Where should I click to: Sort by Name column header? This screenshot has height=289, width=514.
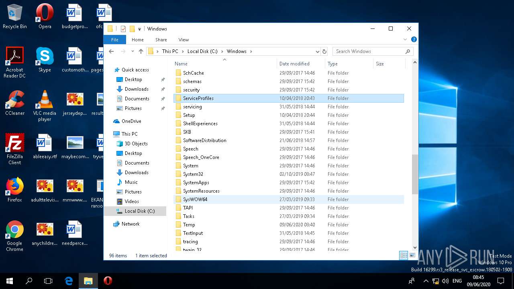pyautogui.click(x=224, y=63)
